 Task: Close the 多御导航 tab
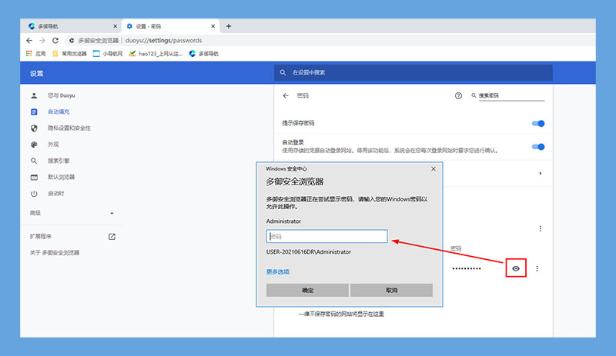pyautogui.click(x=115, y=26)
